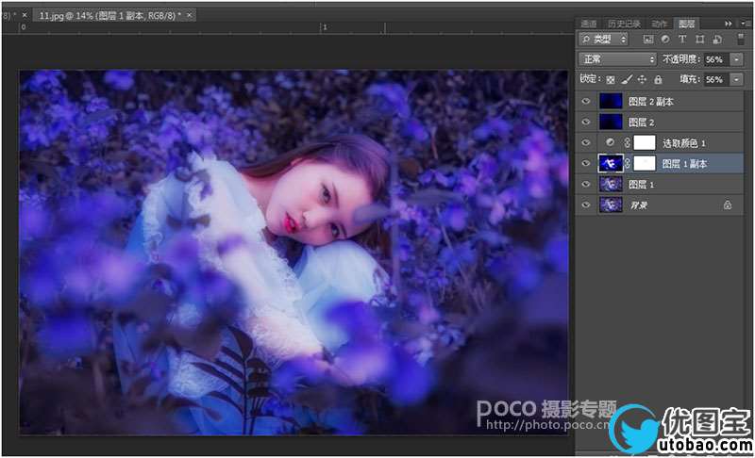
Task: Toggle the layer filtering switch
Action: 741,40
